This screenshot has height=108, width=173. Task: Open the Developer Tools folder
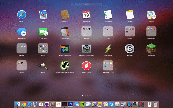[x=108, y=65]
